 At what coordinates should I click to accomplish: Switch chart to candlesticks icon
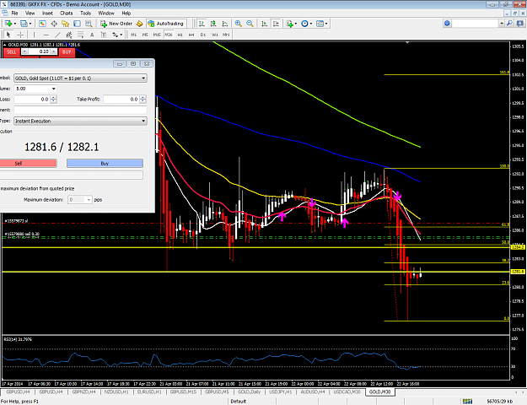pyautogui.click(x=213, y=24)
